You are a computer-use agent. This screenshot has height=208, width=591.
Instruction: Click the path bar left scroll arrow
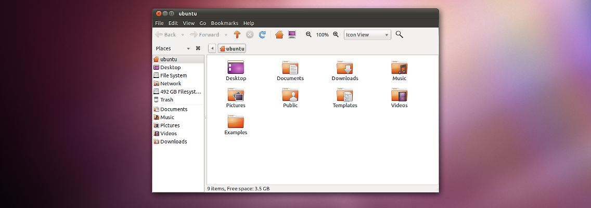pyautogui.click(x=212, y=48)
